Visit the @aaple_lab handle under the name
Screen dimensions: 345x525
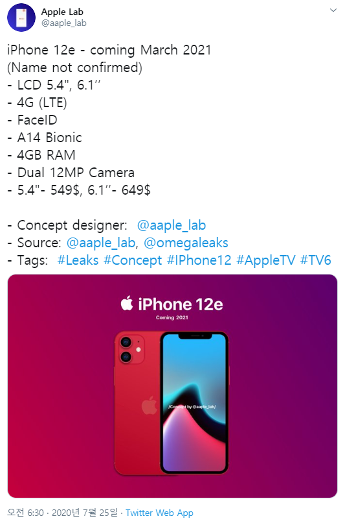click(x=64, y=23)
